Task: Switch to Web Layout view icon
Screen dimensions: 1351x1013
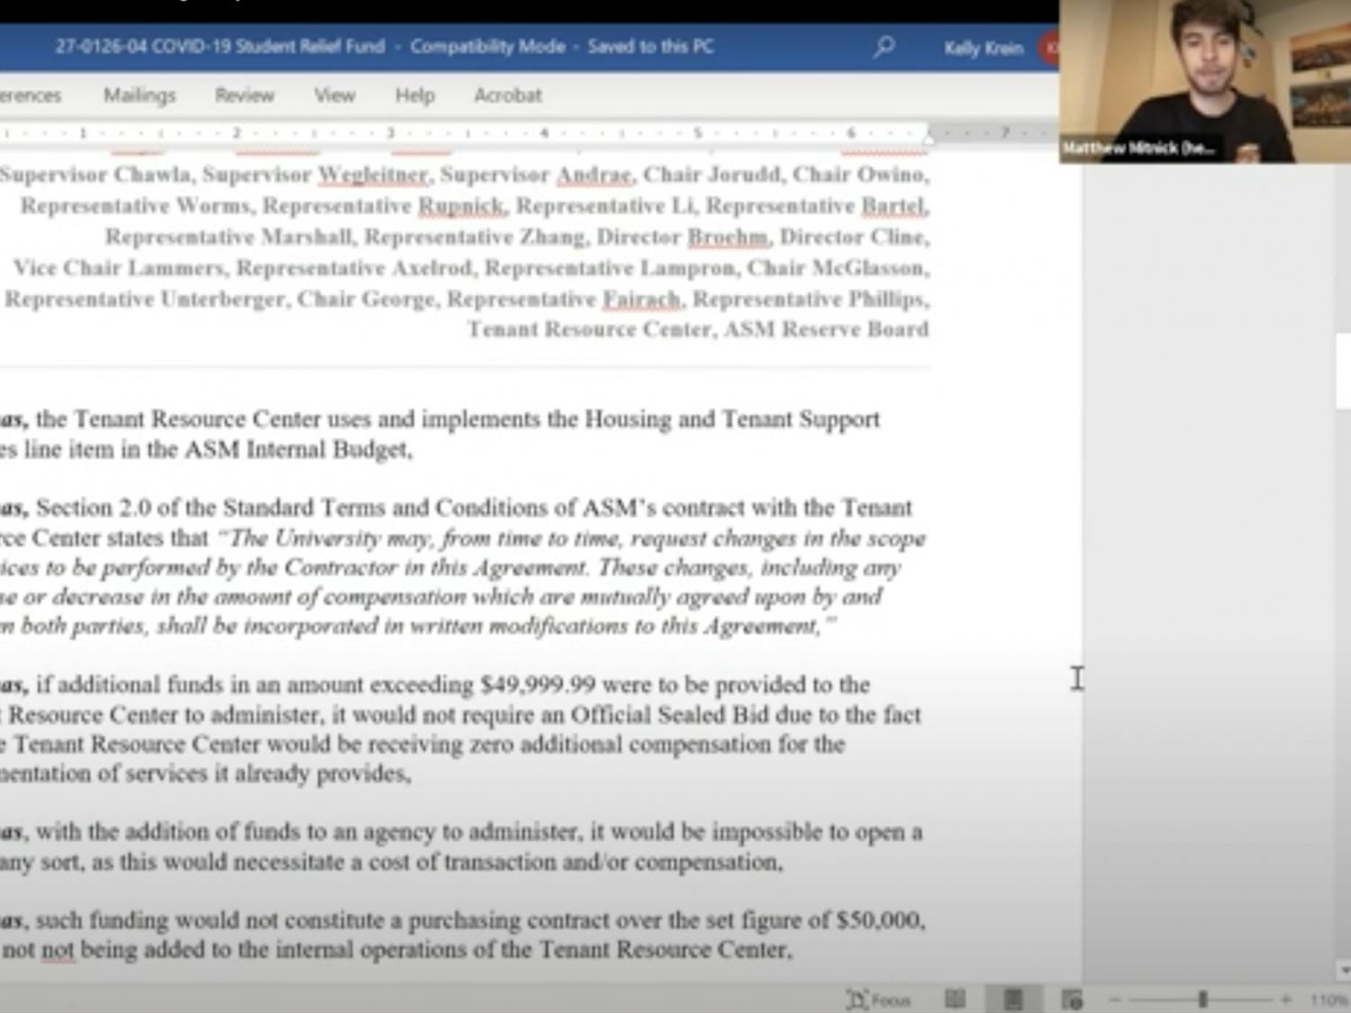Action: pyautogui.click(x=1071, y=999)
